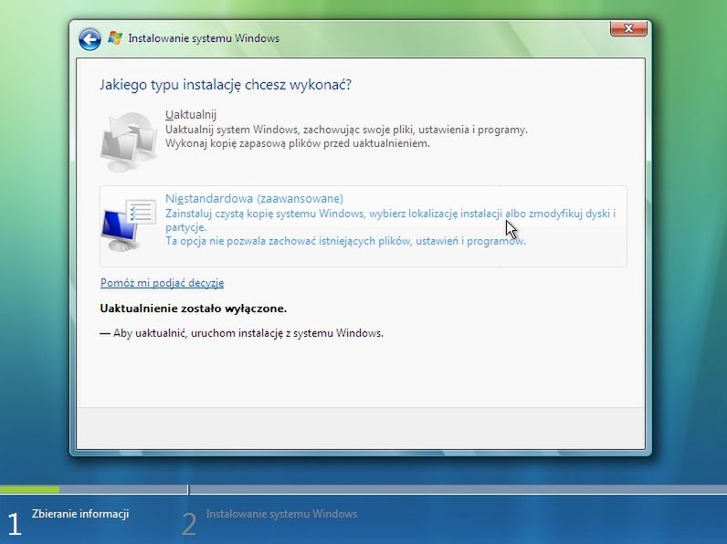Screen dimensions: 727x544
Task: Click the Uaktualnij upgrade computers icon
Action: point(129,141)
